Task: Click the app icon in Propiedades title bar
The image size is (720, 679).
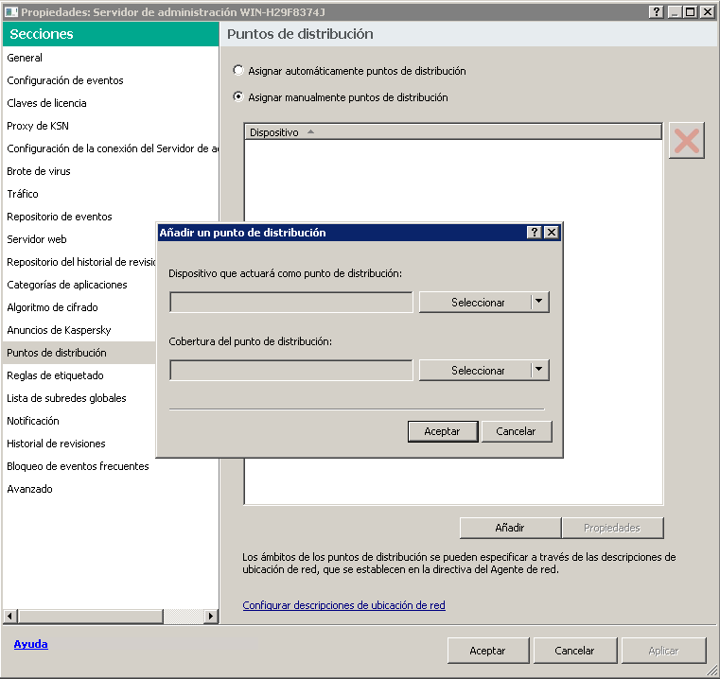Action: point(11,12)
